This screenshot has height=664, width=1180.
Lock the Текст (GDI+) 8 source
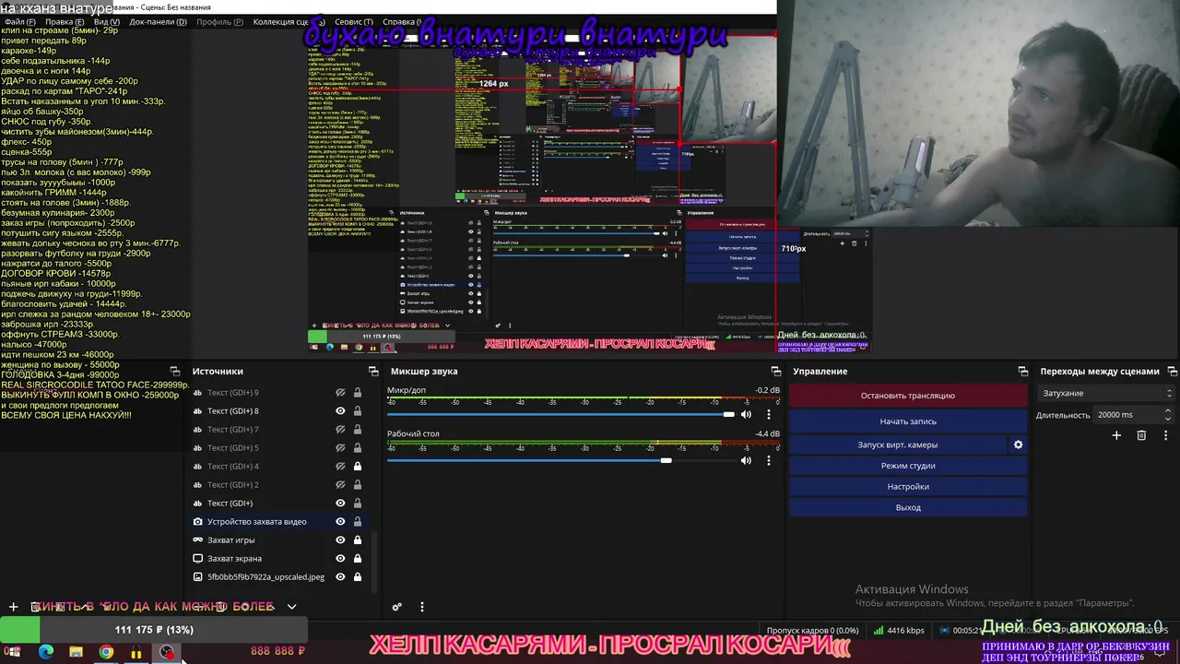(358, 411)
